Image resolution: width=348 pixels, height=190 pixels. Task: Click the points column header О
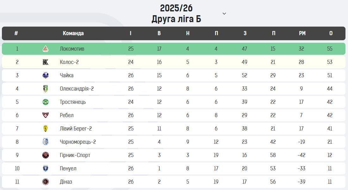331,33
